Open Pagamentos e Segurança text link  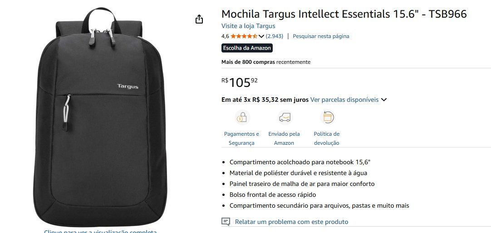coord(241,138)
